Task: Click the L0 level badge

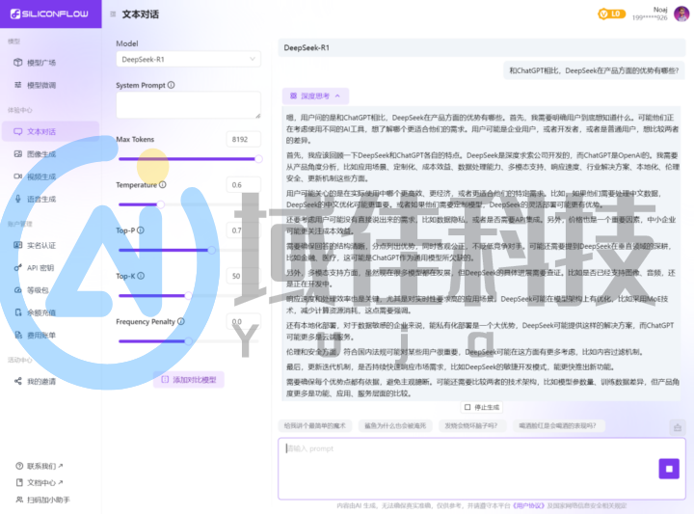Action: click(x=611, y=14)
